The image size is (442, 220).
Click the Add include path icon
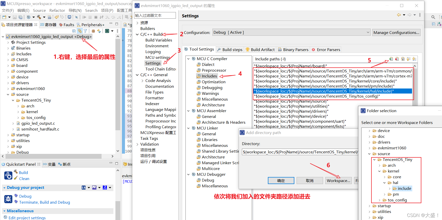pyautogui.click(x=391, y=59)
